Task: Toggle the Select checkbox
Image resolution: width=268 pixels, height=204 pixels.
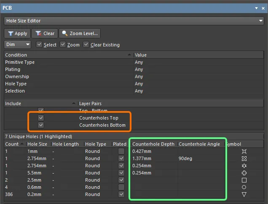Action: tap(39, 44)
